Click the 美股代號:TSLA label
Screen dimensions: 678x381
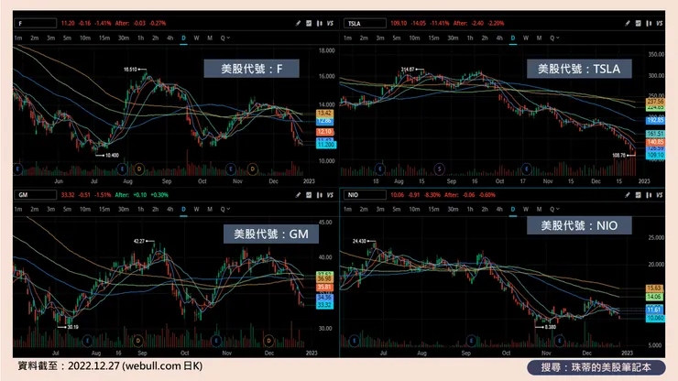[x=579, y=69]
